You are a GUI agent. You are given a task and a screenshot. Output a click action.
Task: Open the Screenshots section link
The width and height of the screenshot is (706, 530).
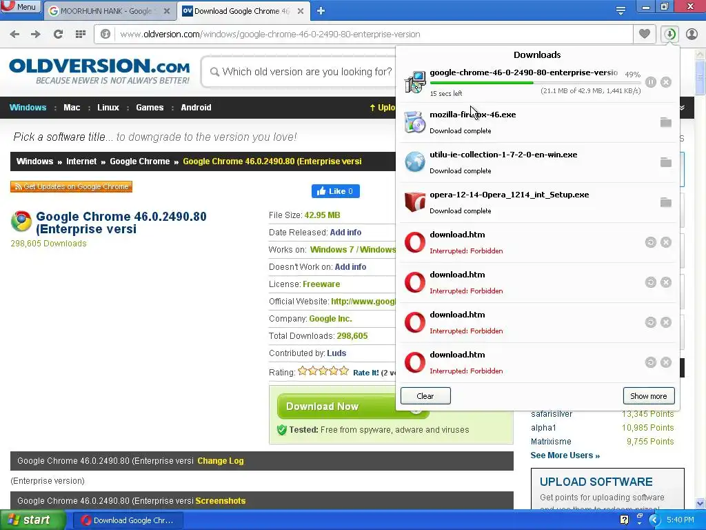tap(220, 501)
